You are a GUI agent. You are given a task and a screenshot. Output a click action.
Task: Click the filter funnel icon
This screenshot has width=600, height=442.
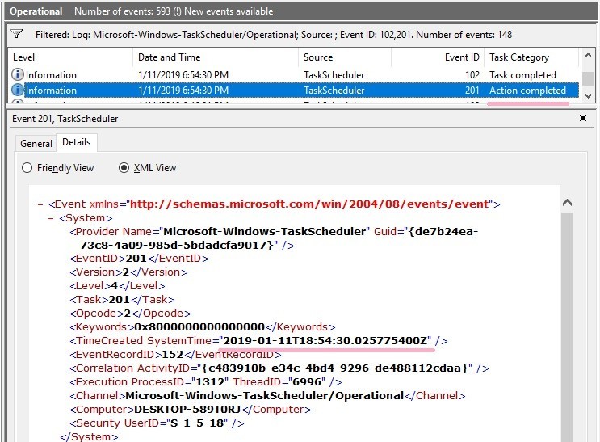pos(16,35)
